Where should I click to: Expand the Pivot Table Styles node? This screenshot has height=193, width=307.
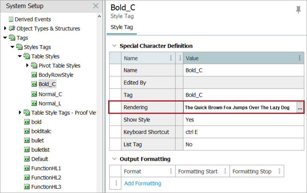[x=27, y=65]
